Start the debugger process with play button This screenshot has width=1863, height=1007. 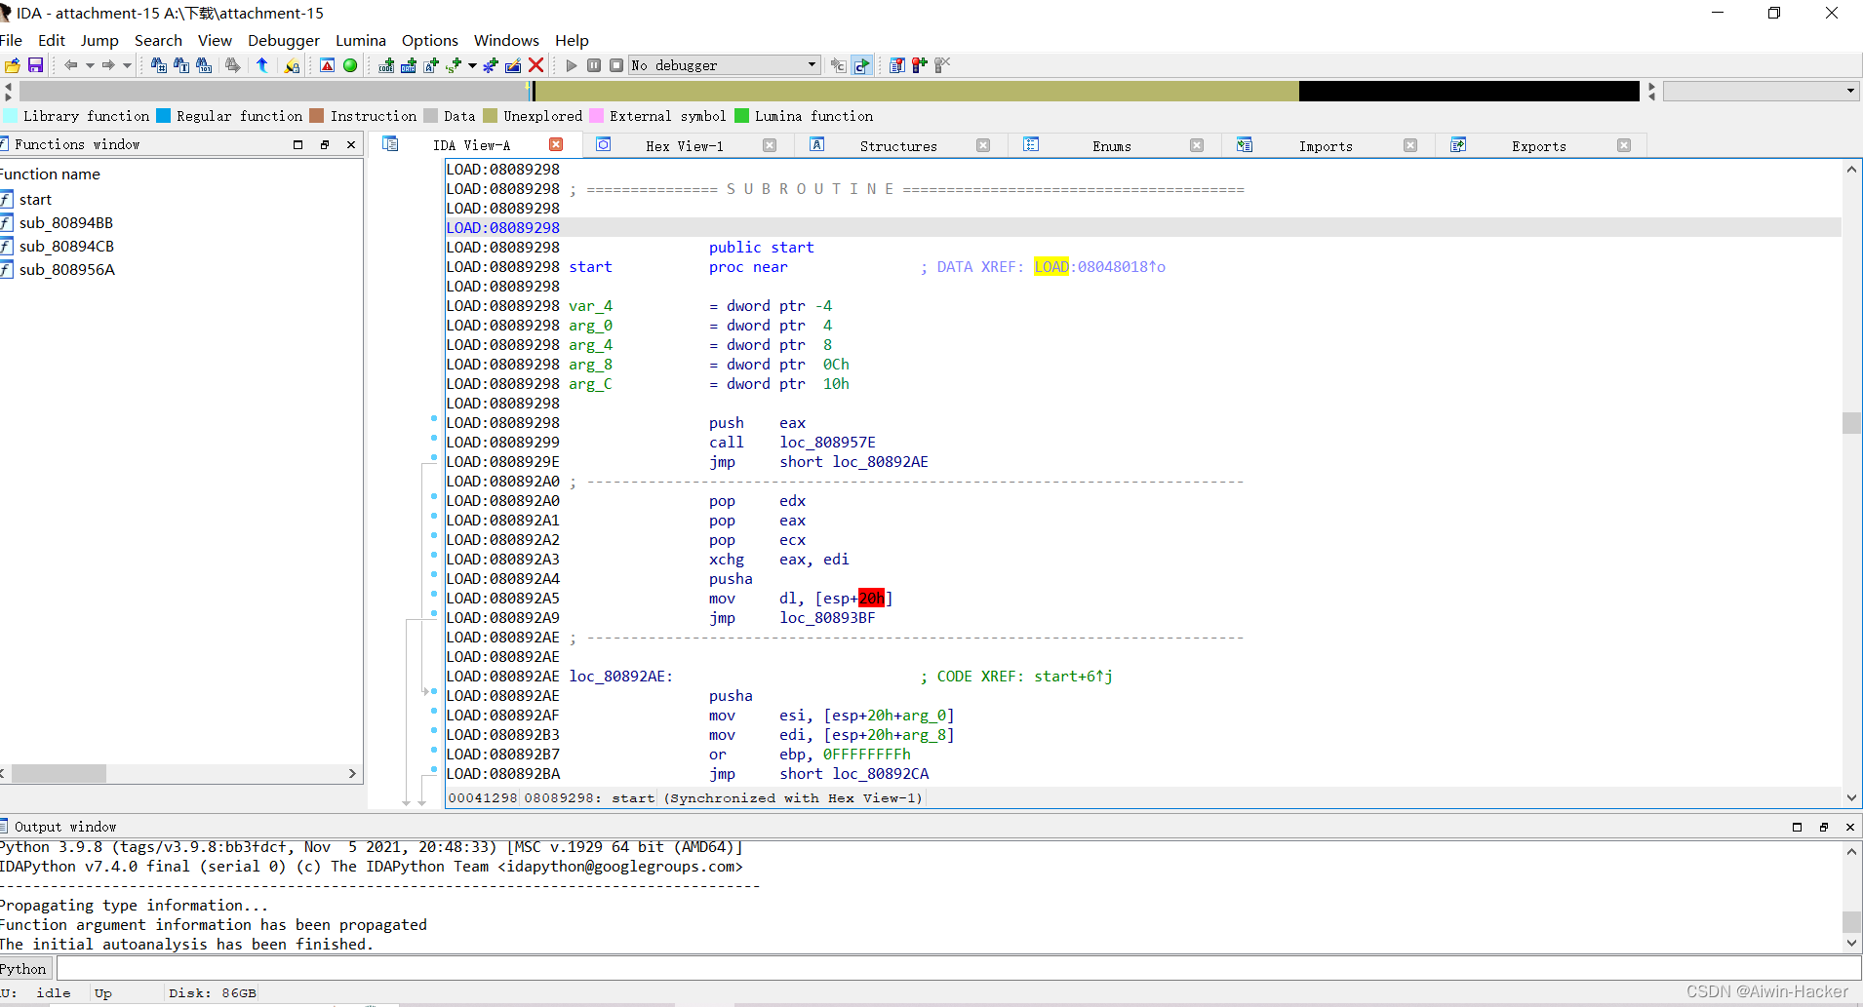[572, 65]
